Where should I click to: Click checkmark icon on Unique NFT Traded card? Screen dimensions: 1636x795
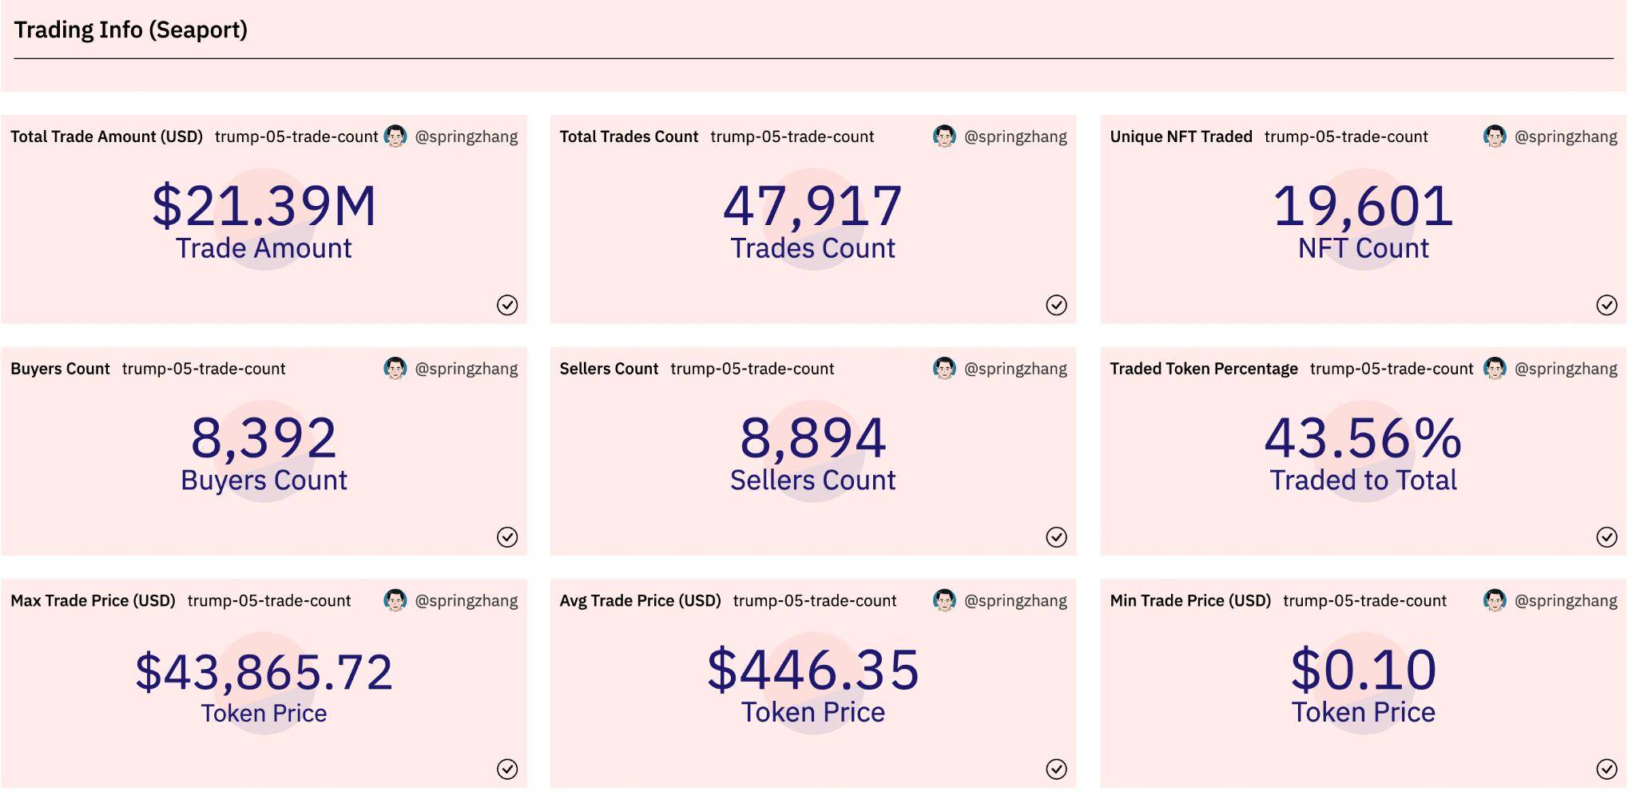pos(1606,305)
